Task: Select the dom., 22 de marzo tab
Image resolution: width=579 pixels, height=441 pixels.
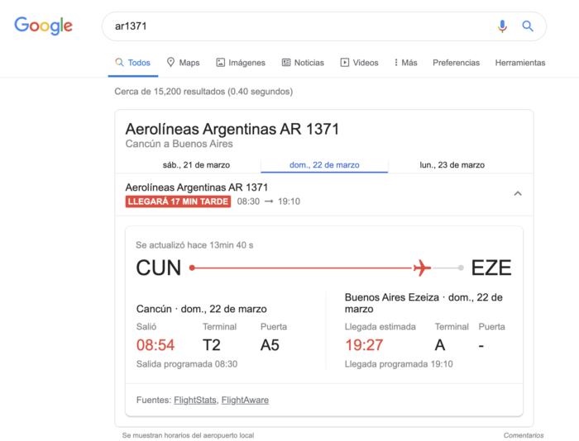Action: click(x=324, y=165)
